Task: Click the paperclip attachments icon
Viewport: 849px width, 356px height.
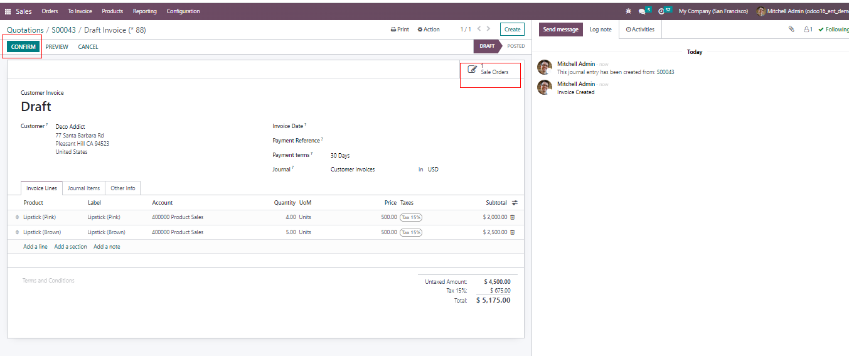Action: 791,30
